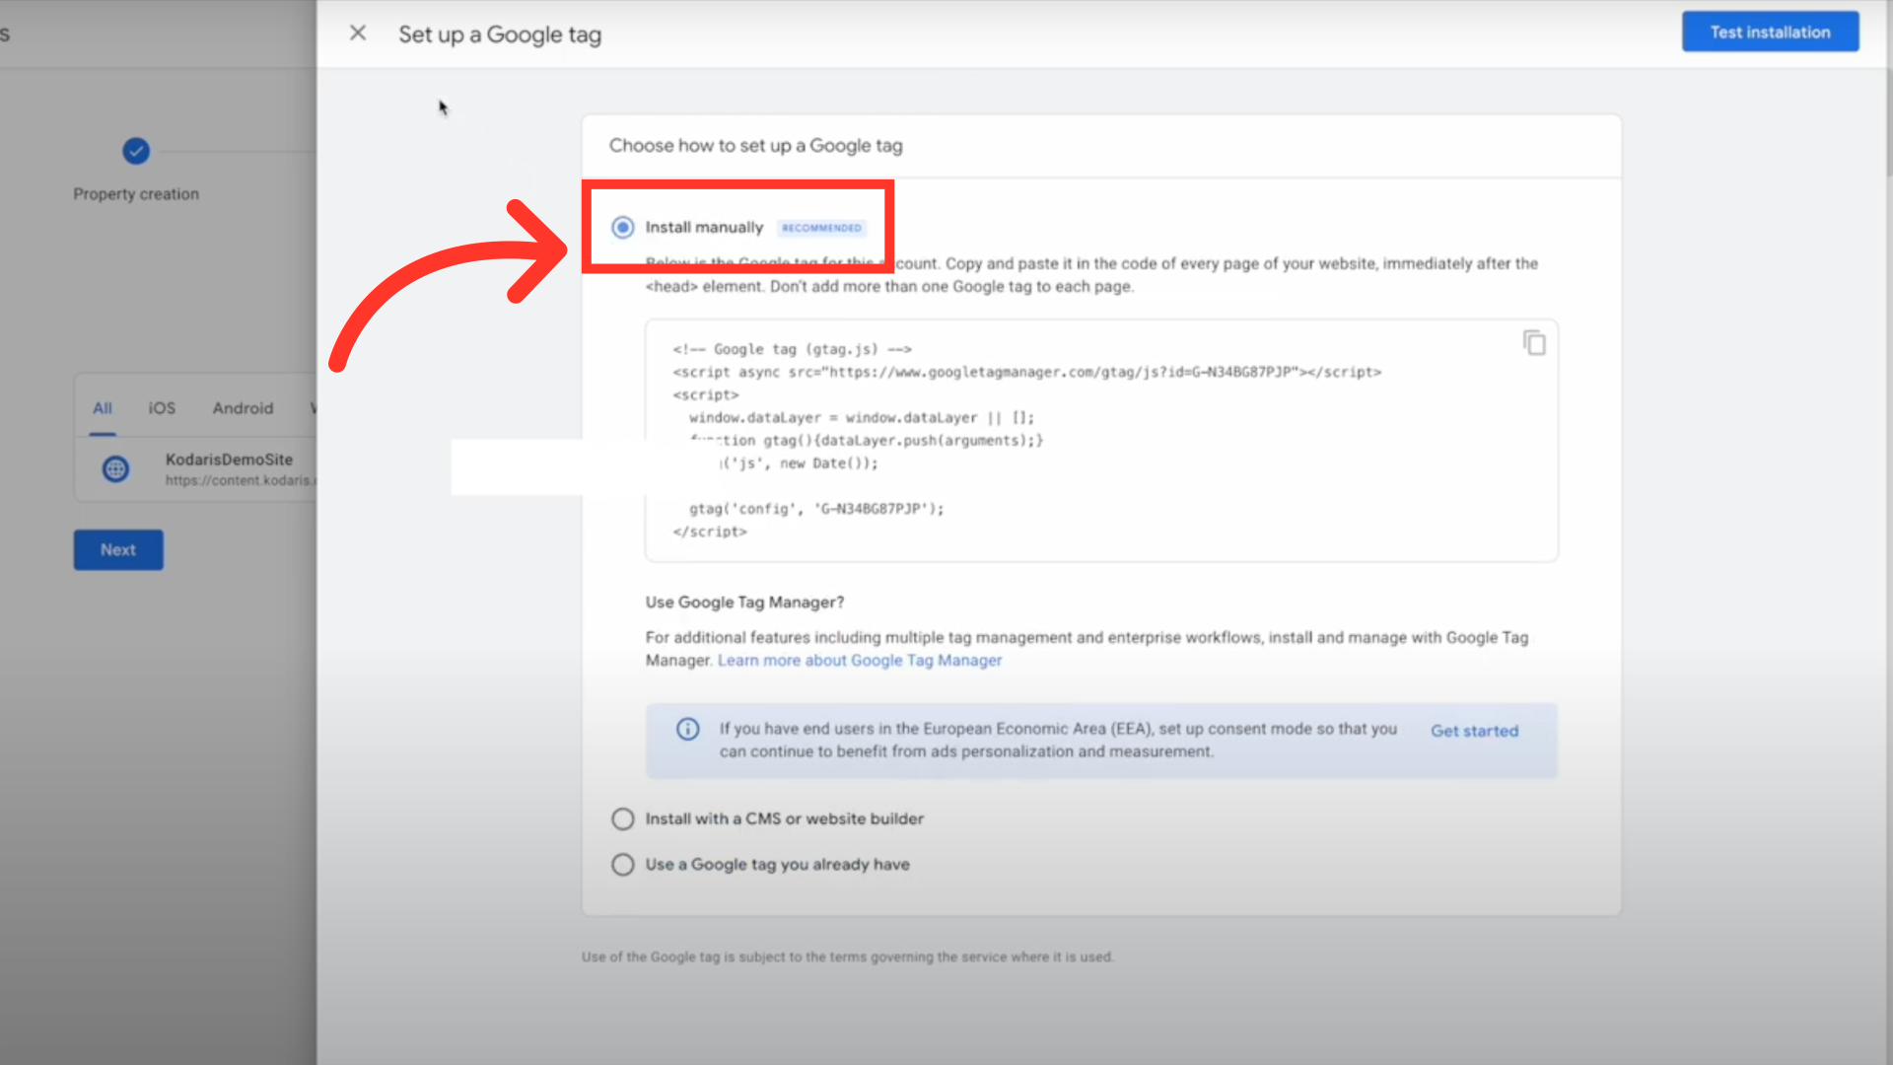Image resolution: width=1893 pixels, height=1065 pixels.
Task: Click the RECOMMENDED badge next to Install manually
Action: 821,228
